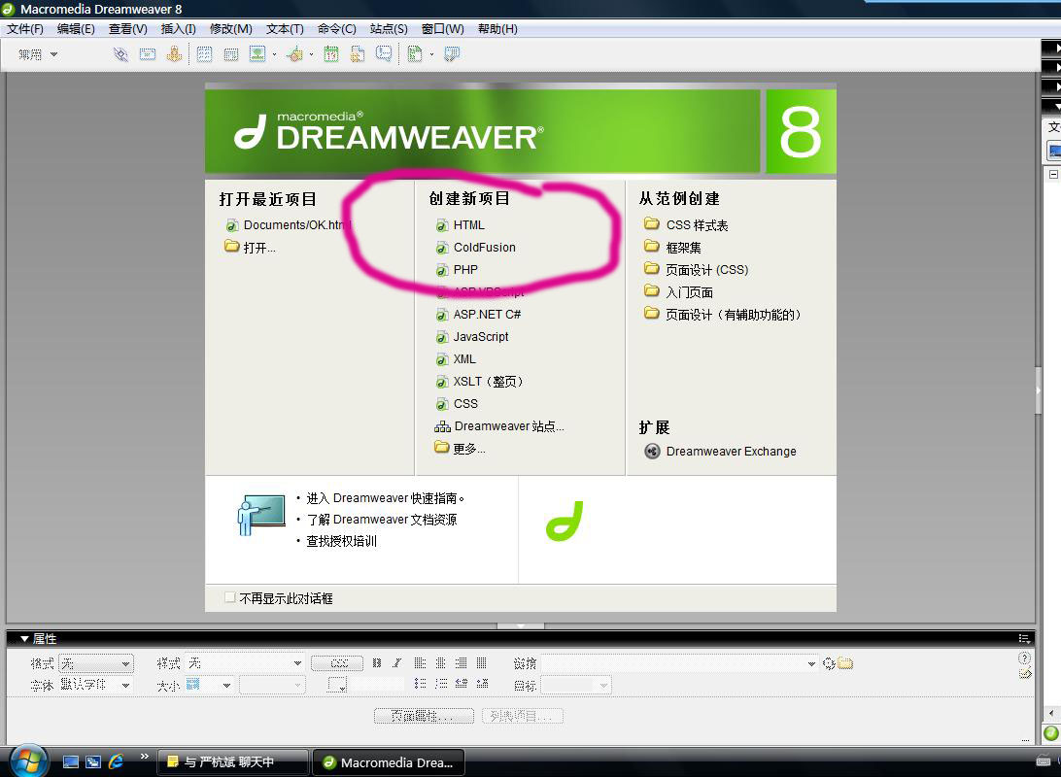Screen dimensions: 1061x777
Task: Browse for link file folder icon
Action: (845, 663)
